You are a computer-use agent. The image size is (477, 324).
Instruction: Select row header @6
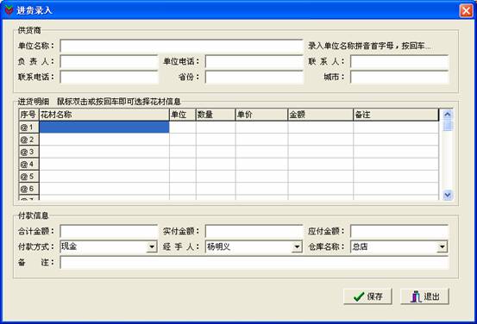[x=28, y=189]
